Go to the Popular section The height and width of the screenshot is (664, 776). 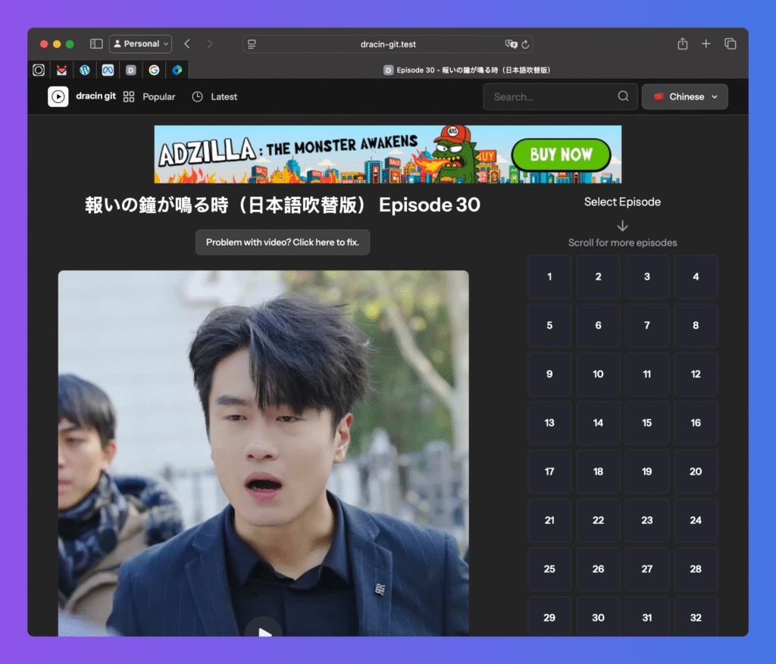[149, 97]
